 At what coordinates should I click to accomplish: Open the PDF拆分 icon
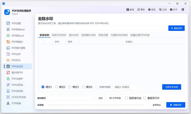coord(8,60)
